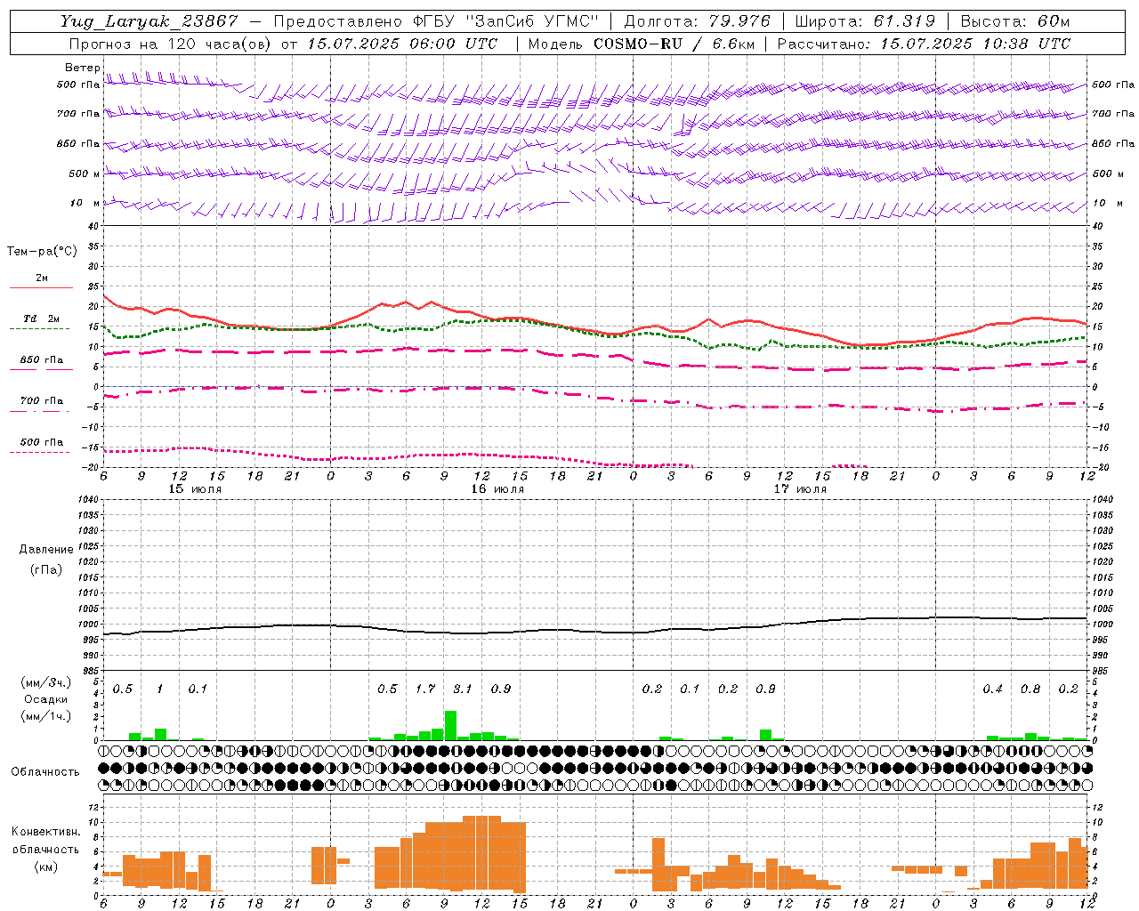Viewport: 1139px width, 911px height.
Task: Click the '850 гПа' temperature legend entry
Action: (41, 360)
